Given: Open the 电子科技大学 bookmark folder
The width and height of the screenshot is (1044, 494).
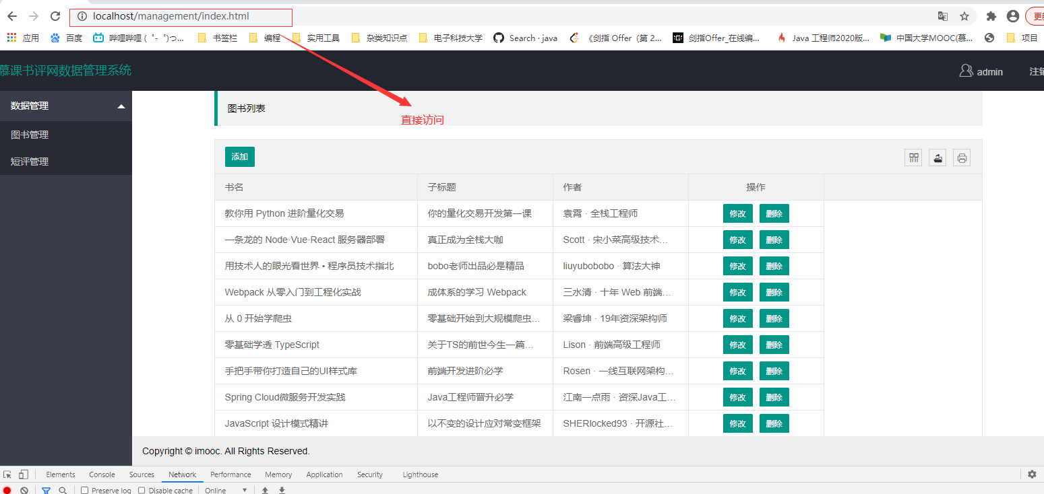Looking at the screenshot, I should [450, 38].
